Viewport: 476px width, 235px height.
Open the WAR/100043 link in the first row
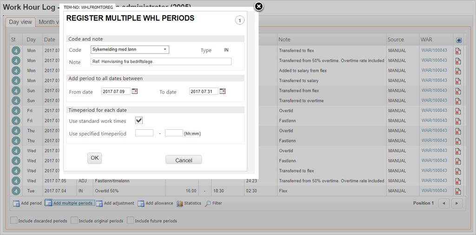click(434, 50)
